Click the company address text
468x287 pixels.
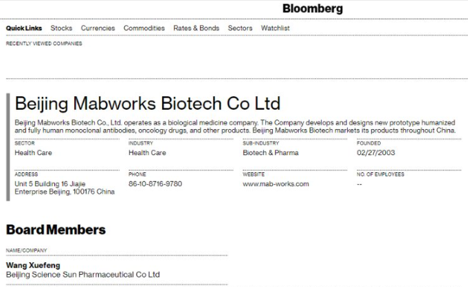pos(65,187)
